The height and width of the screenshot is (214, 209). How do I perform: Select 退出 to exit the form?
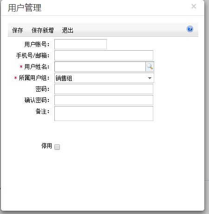68,30
